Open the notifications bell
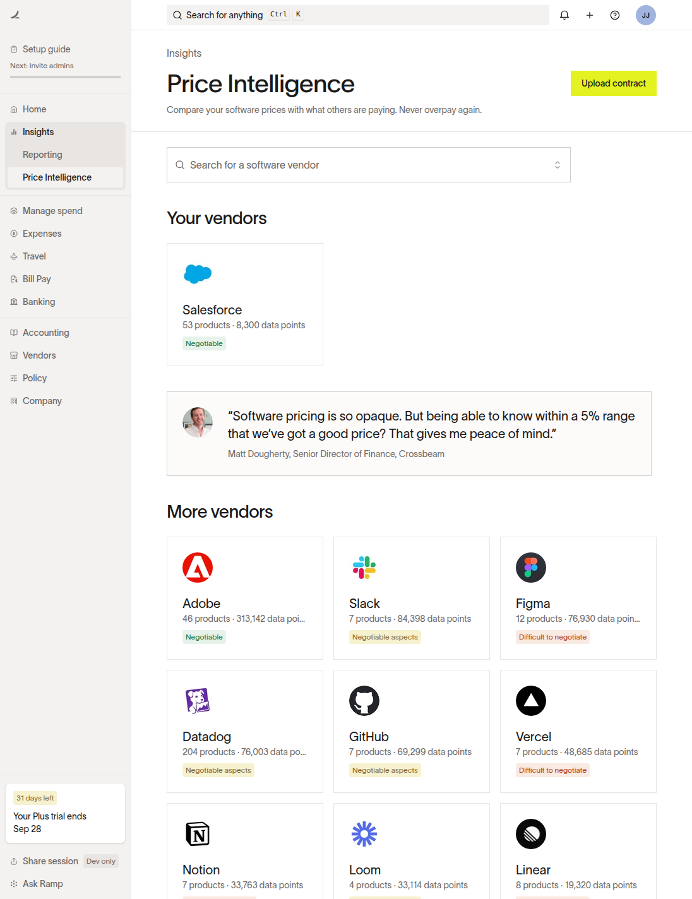692x899 pixels. [564, 15]
